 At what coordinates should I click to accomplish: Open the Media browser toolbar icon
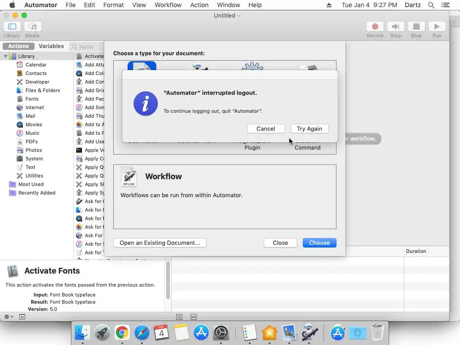(32, 27)
